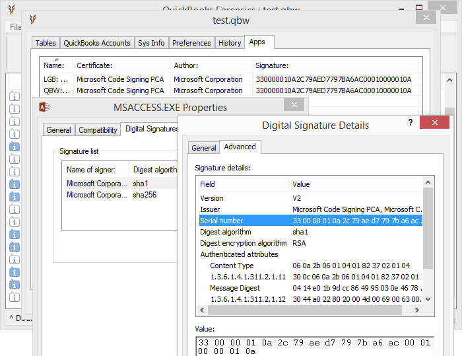Click the last info icon in sidebar
462x356 pixels.
pyautogui.click(x=15, y=297)
